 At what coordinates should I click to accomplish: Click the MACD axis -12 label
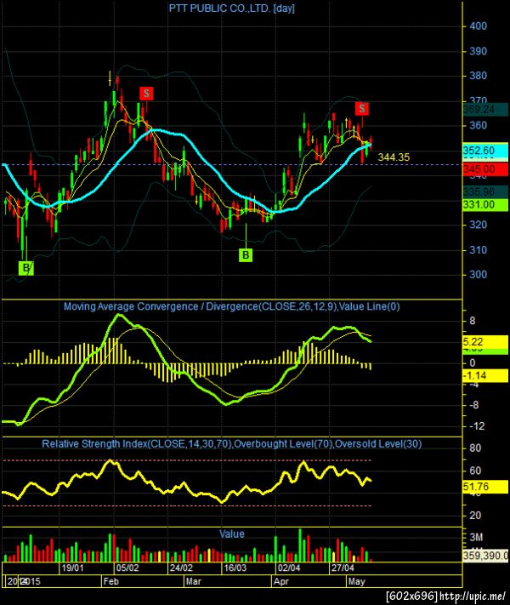pyautogui.click(x=477, y=426)
